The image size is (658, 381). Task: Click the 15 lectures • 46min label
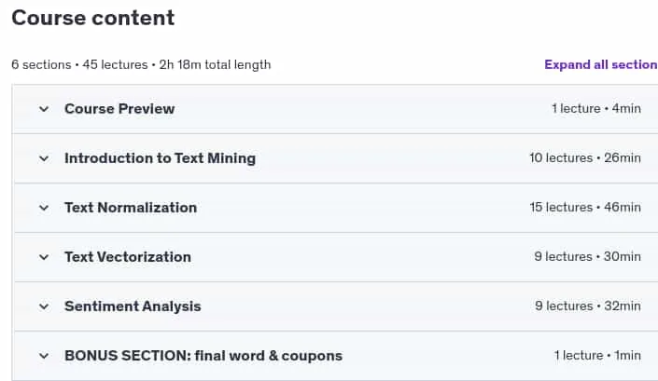(x=585, y=207)
